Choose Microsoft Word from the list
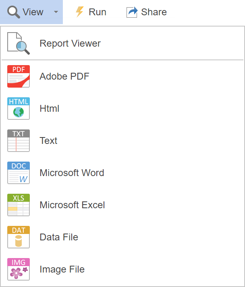The image size is (245, 287). [72, 173]
